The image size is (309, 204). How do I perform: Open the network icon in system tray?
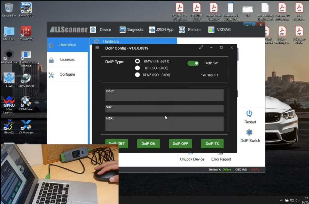[x=292, y=201]
